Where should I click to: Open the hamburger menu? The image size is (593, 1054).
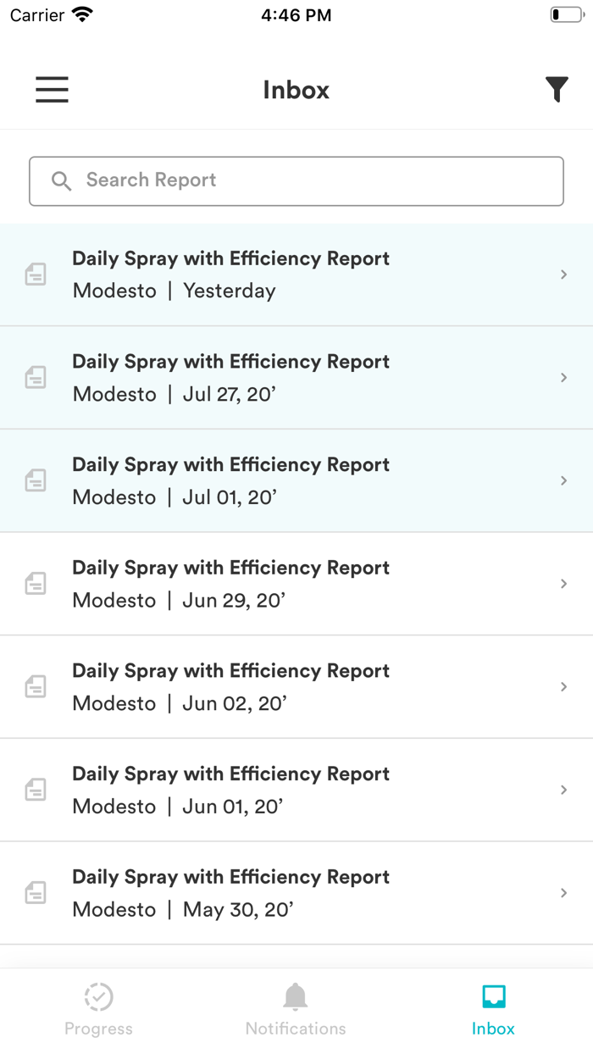52,90
